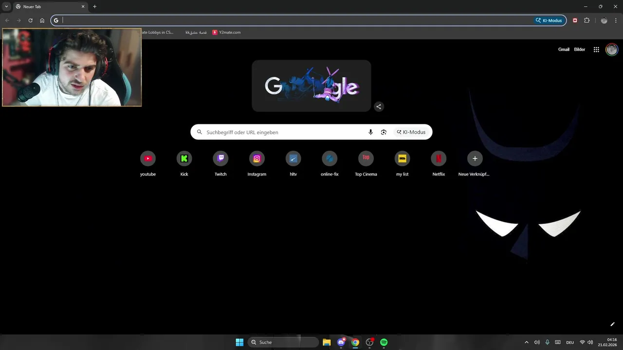This screenshot has height=350, width=623.
Task: Open the Windows Start menu
Action: point(239,342)
